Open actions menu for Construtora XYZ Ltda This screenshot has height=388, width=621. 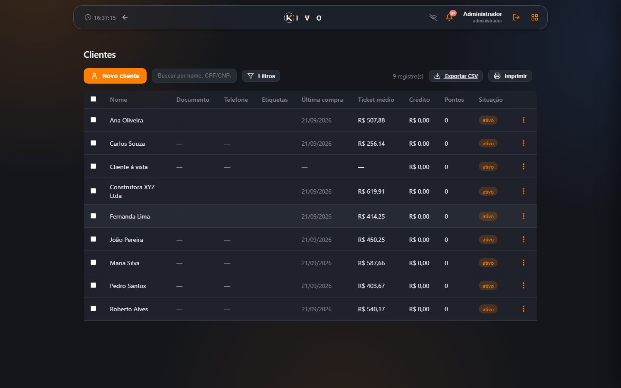click(x=524, y=191)
